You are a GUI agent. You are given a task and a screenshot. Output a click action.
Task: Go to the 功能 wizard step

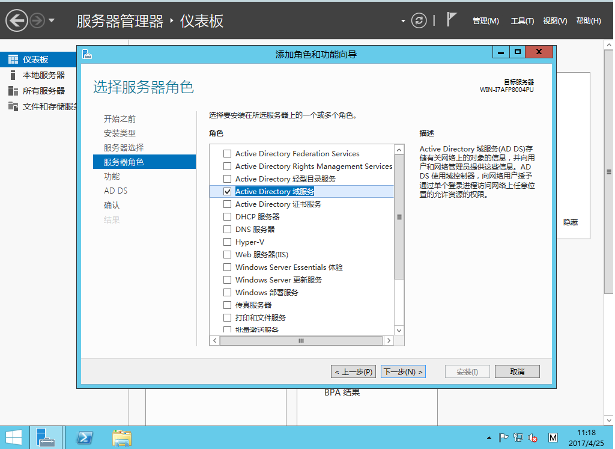pyautogui.click(x=112, y=176)
